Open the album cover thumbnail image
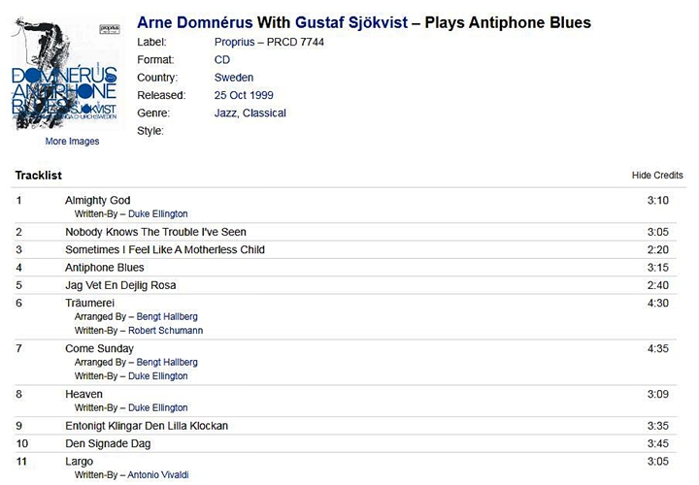 65,74
